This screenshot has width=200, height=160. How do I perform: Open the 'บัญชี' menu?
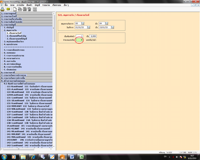pos(37,5)
